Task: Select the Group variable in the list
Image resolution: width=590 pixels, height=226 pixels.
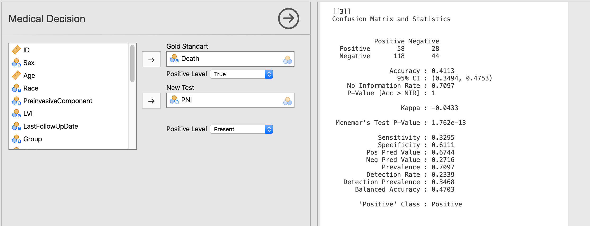Action: pyautogui.click(x=33, y=139)
